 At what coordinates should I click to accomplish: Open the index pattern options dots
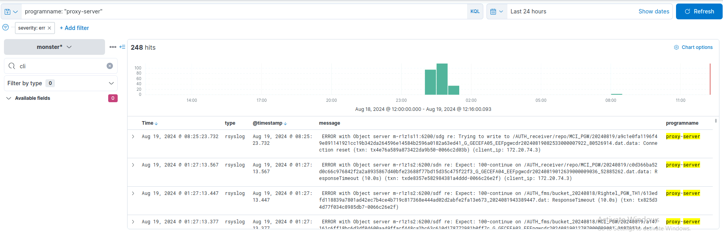tap(113, 47)
